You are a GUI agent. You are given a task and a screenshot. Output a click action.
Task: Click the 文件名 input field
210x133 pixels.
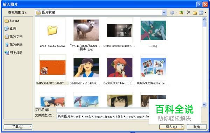tap(103, 110)
